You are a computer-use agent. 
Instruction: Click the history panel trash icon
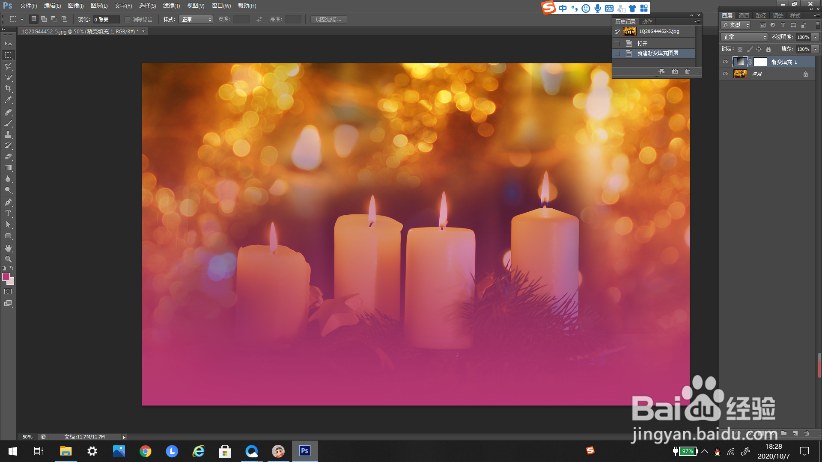click(x=687, y=71)
